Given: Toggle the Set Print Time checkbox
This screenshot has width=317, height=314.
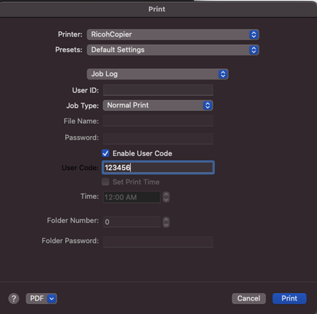Looking at the screenshot, I should click(106, 182).
